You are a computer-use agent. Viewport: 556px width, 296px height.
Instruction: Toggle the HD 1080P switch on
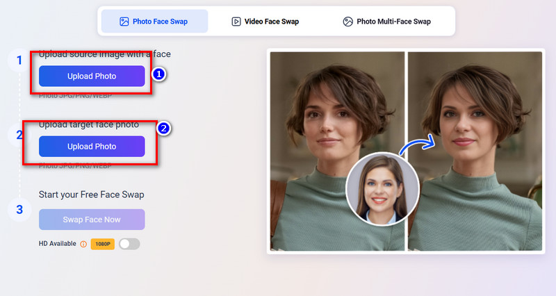129,244
